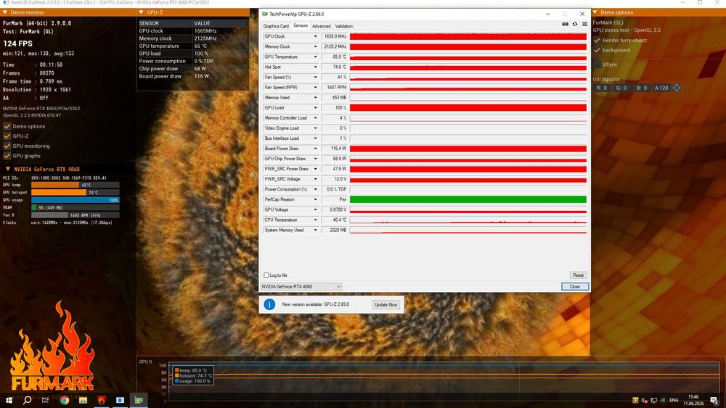The height and width of the screenshot is (408, 726).
Task: Open taskbar Search
Action: (x=28, y=400)
